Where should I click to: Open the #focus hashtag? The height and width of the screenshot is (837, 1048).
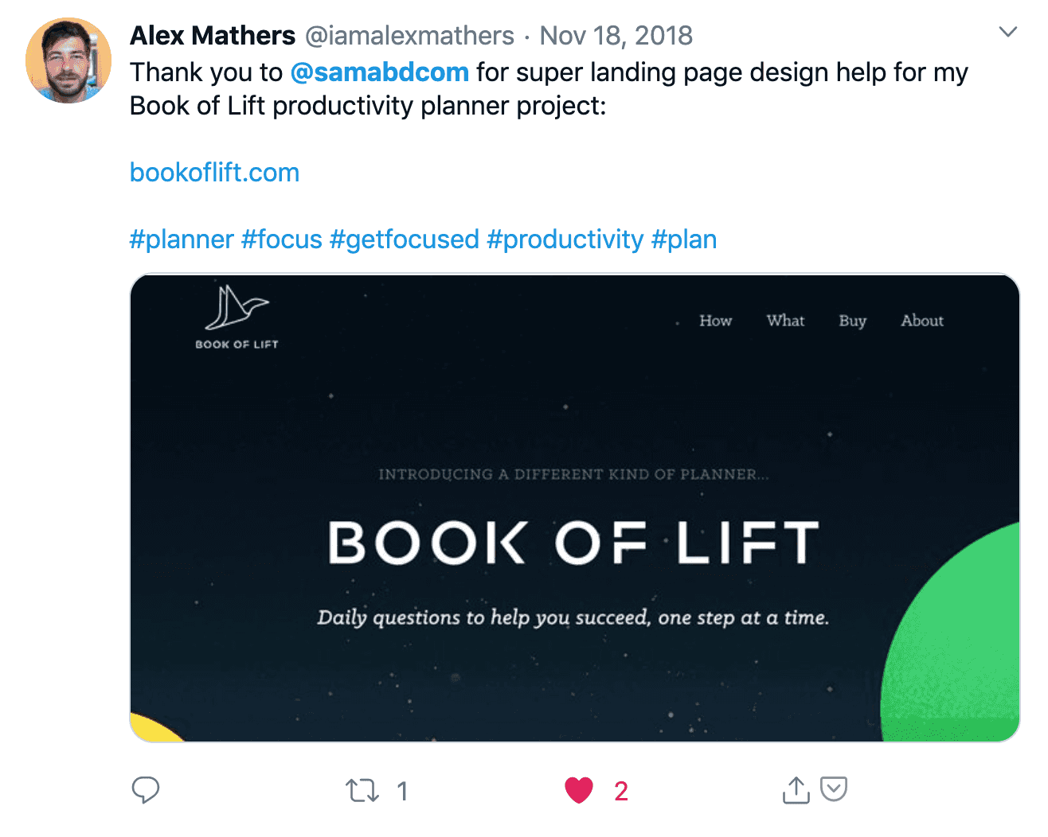coord(282,239)
